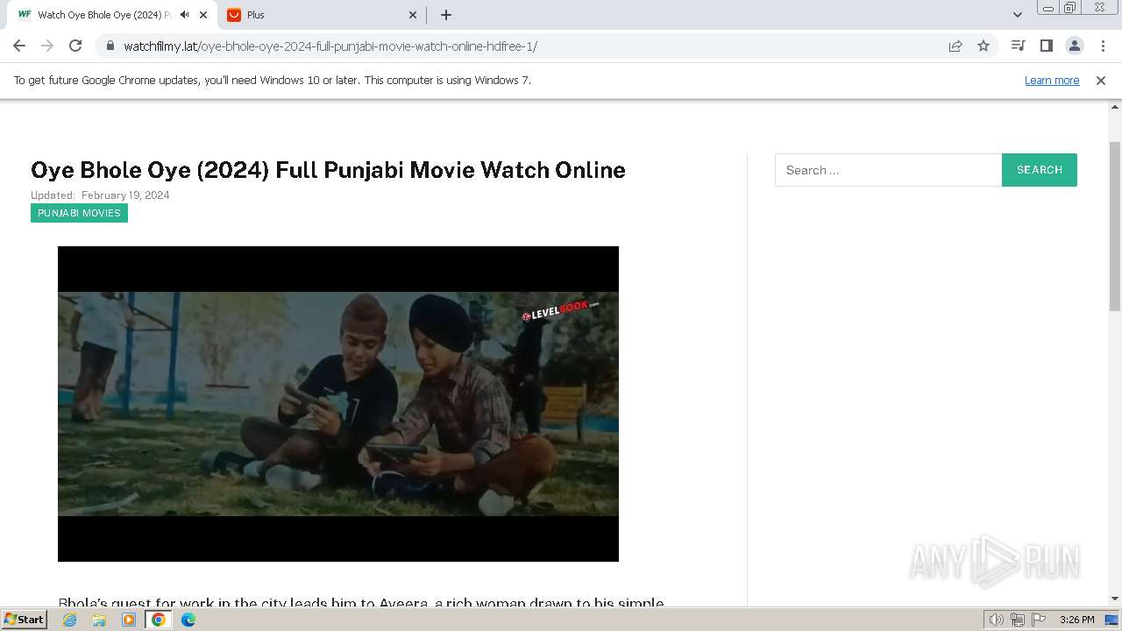Screen dimensions: 1122x631
Task: Launch Internet Explorer from the taskbar
Action: (70, 620)
